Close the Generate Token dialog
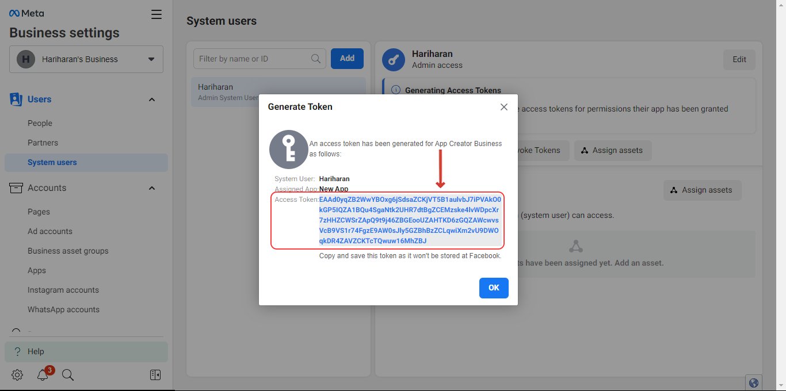 (x=504, y=107)
